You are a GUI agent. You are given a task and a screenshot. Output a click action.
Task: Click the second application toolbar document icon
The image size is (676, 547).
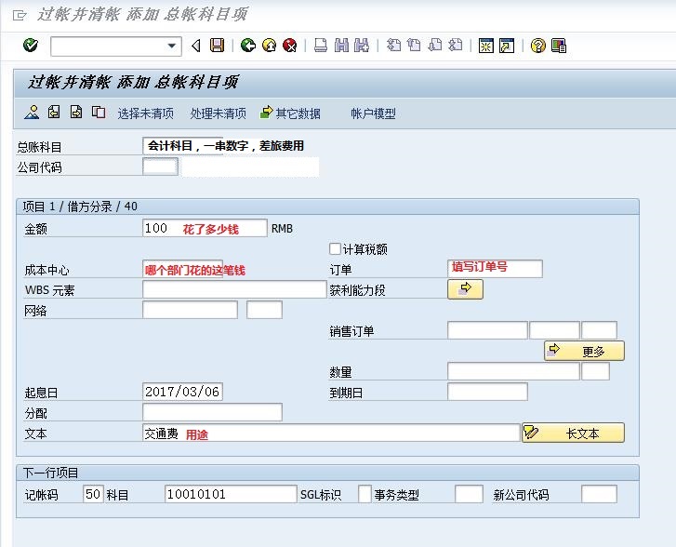coord(54,112)
